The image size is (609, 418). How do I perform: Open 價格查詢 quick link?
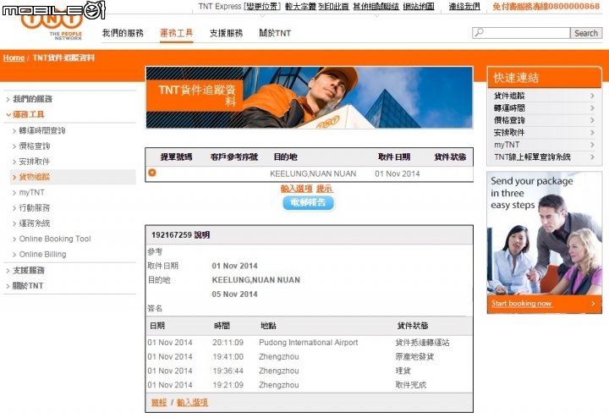(x=509, y=120)
